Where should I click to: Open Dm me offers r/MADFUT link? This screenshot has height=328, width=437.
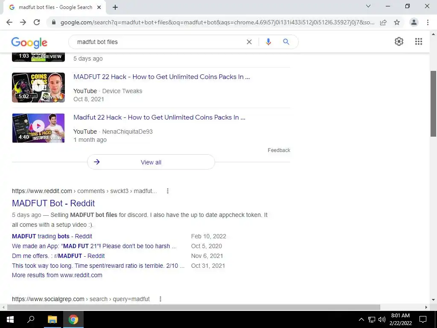[x=58, y=256]
